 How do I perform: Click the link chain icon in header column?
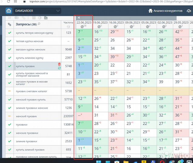9,24
